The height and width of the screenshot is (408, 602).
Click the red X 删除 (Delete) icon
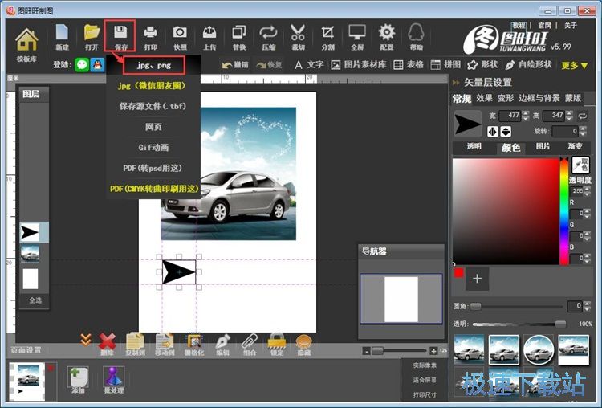(107, 342)
